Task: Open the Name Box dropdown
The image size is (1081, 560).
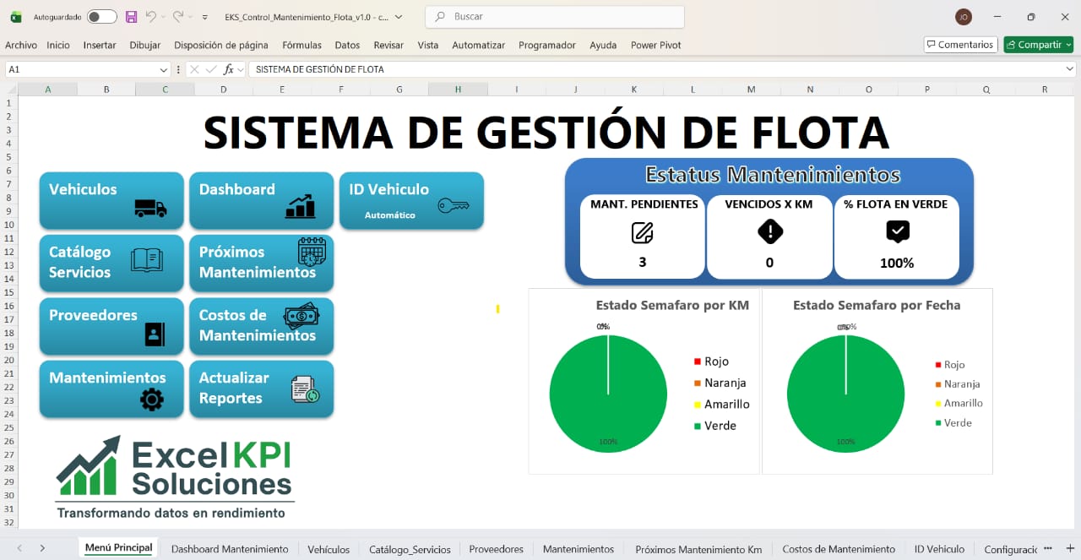Action: (166, 68)
